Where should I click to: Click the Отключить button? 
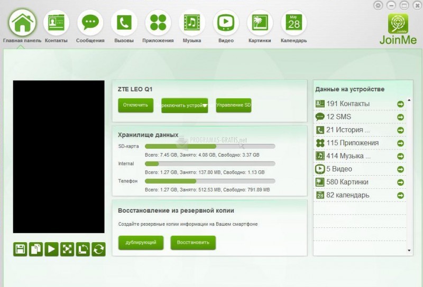pyautogui.click(x=136, y=106)
